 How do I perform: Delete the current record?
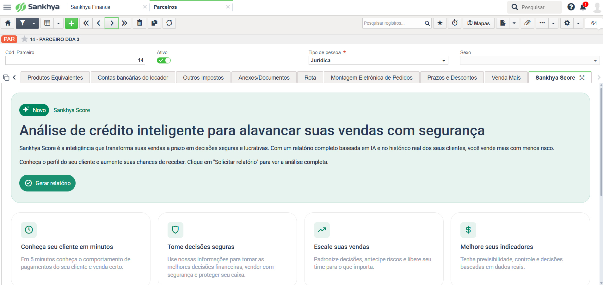point(139,23)
